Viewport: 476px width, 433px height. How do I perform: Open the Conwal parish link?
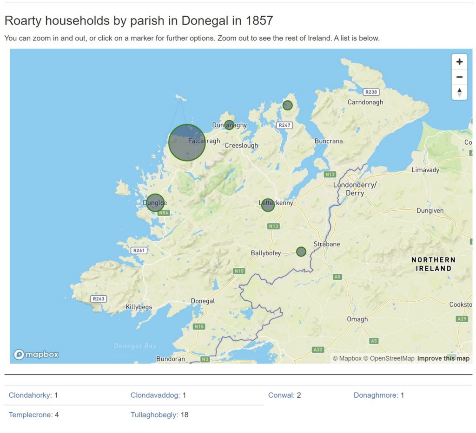[281, 395]
